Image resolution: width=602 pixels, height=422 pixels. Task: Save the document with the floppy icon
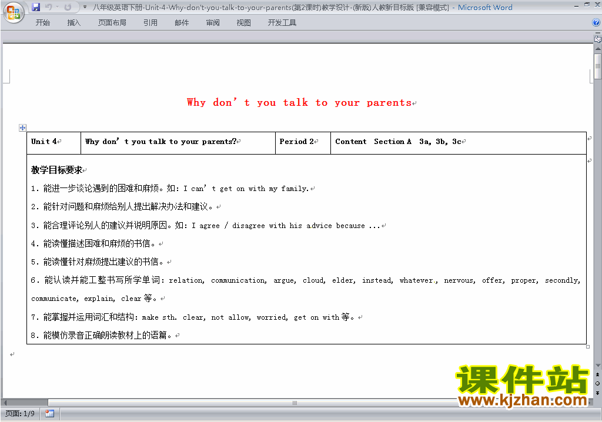[36, 7]
